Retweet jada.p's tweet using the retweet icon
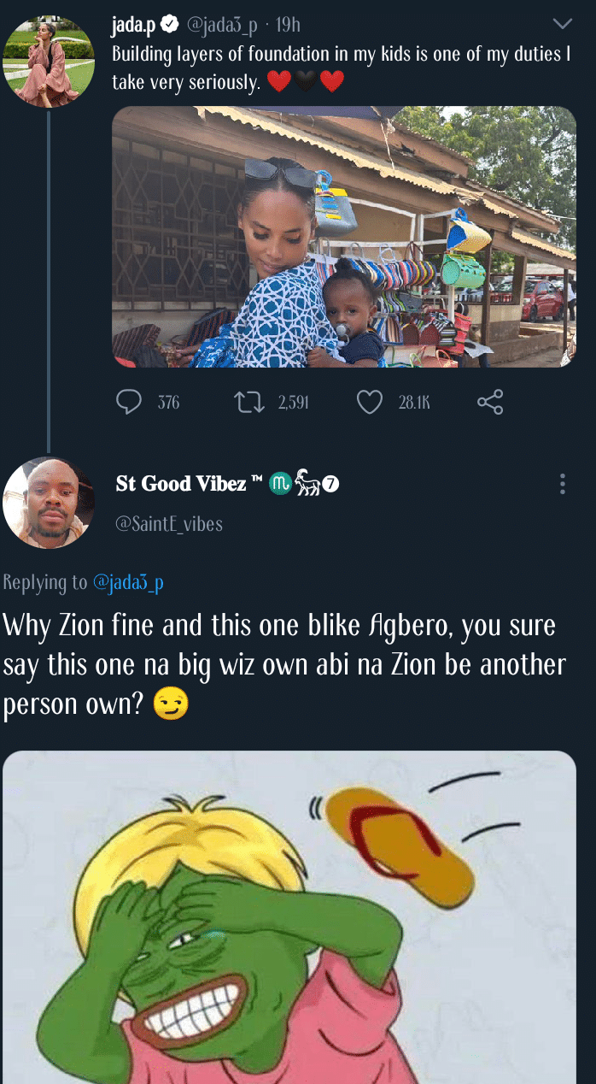This screenshot has height=1084, width=596. 248,402
